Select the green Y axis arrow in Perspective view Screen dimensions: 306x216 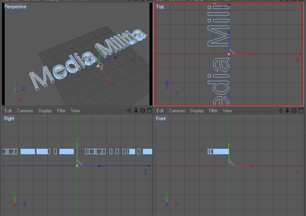tap(101, 51)
